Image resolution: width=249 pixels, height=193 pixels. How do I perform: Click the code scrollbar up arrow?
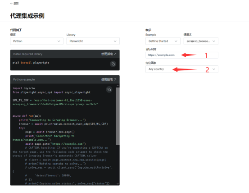[118, 86]
